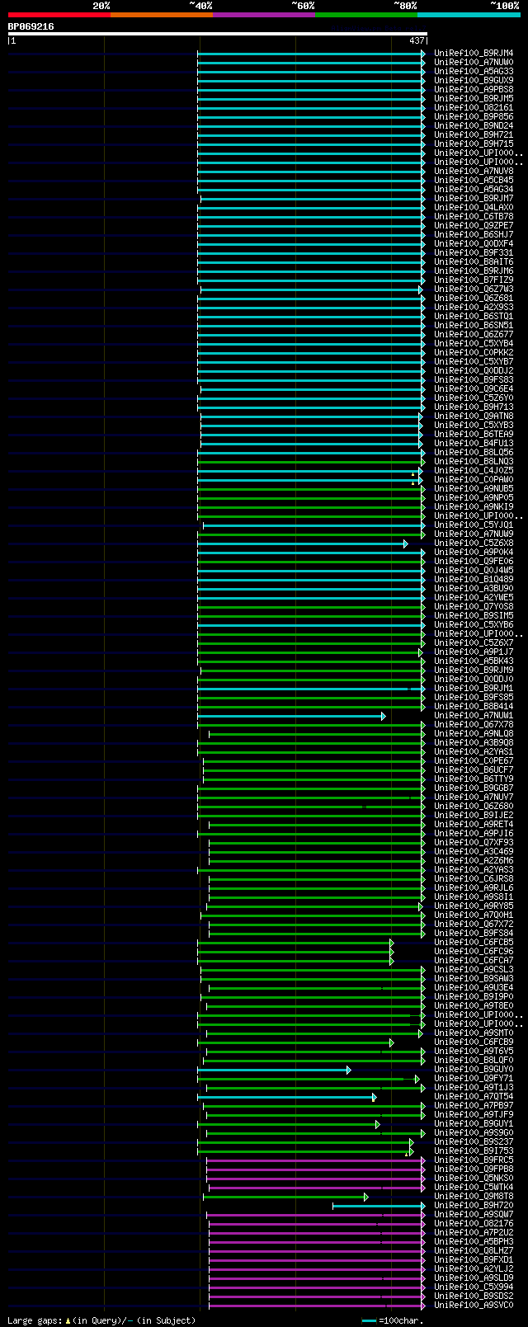Open hit UniRef100_A5AG33
Viewport: 528px width, 1327px height.
coord(474,72)
